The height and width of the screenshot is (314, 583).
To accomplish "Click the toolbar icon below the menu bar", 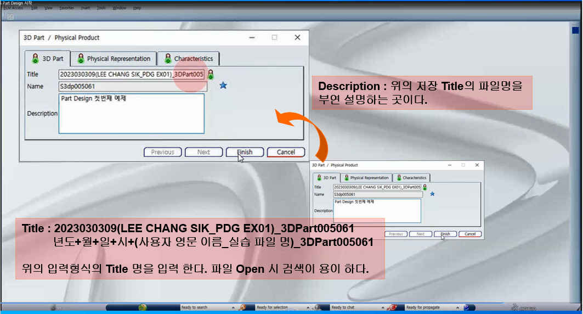I will [10, 16].
